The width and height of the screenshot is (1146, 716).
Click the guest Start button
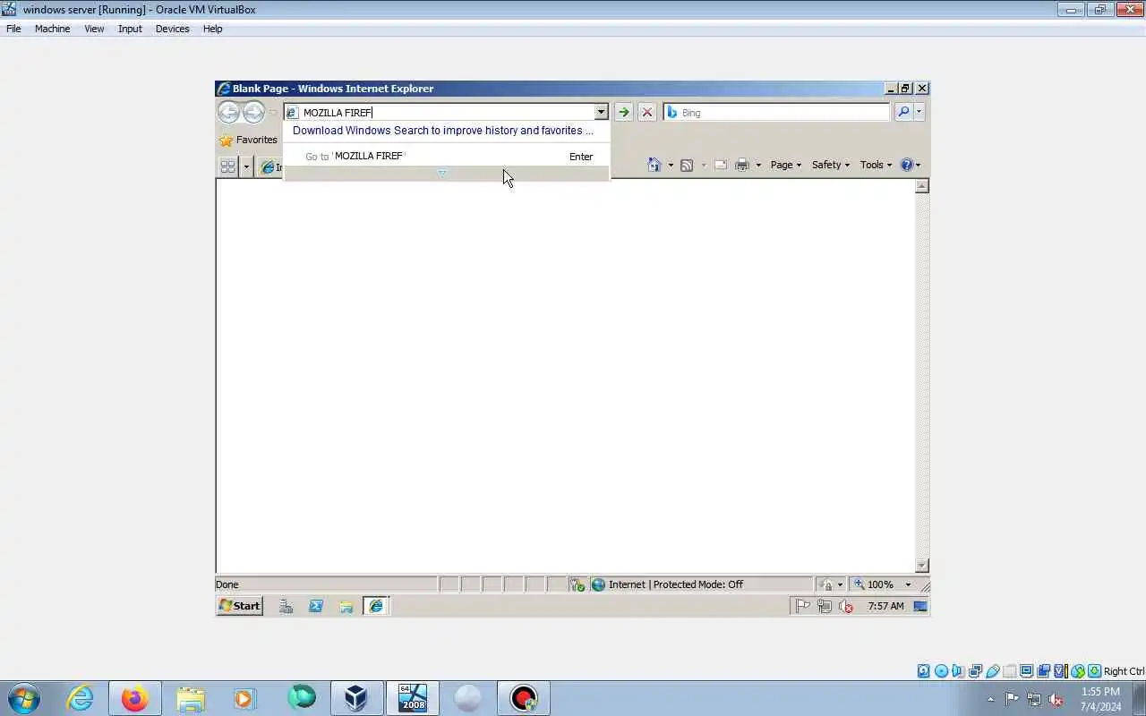click(x=239, y=606)
